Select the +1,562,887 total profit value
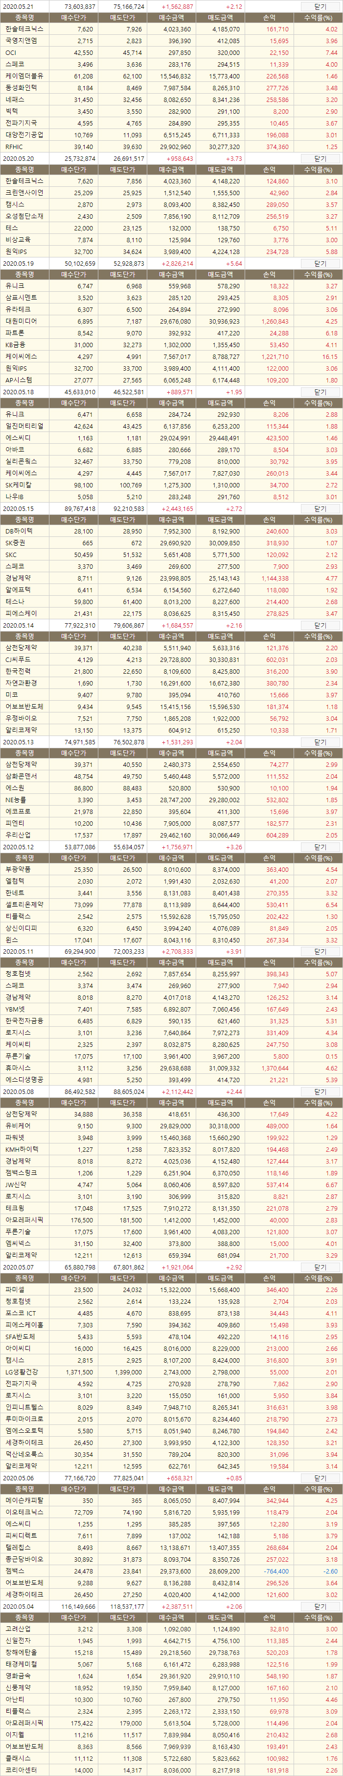This screenshot has height=1776, width=343. point(177,6)
